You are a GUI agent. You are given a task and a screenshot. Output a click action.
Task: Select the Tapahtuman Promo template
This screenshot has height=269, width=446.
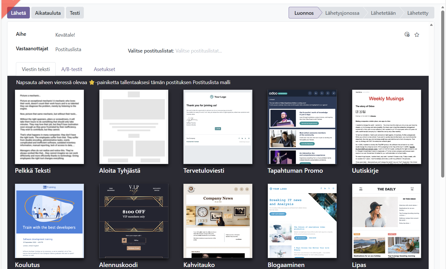302,127
